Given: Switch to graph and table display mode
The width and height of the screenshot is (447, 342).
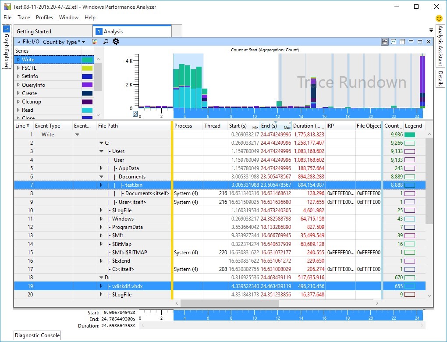Looking at the screenshot, I should (385, 42).
